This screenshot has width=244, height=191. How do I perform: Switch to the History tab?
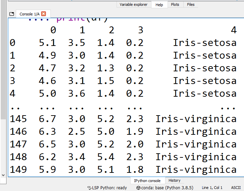pos(174,180)
